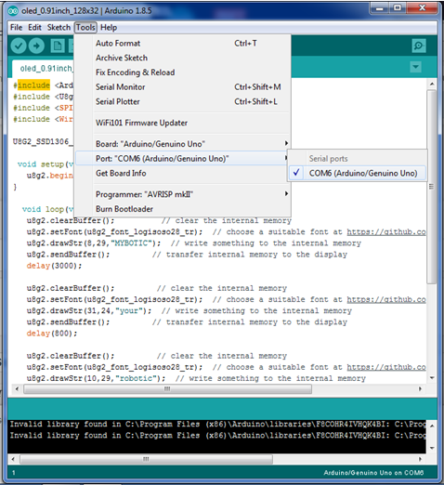Toggle COM6 (Arduino/Genuino Uno) port checkmark
444x485 pixels.
[358, 173]
